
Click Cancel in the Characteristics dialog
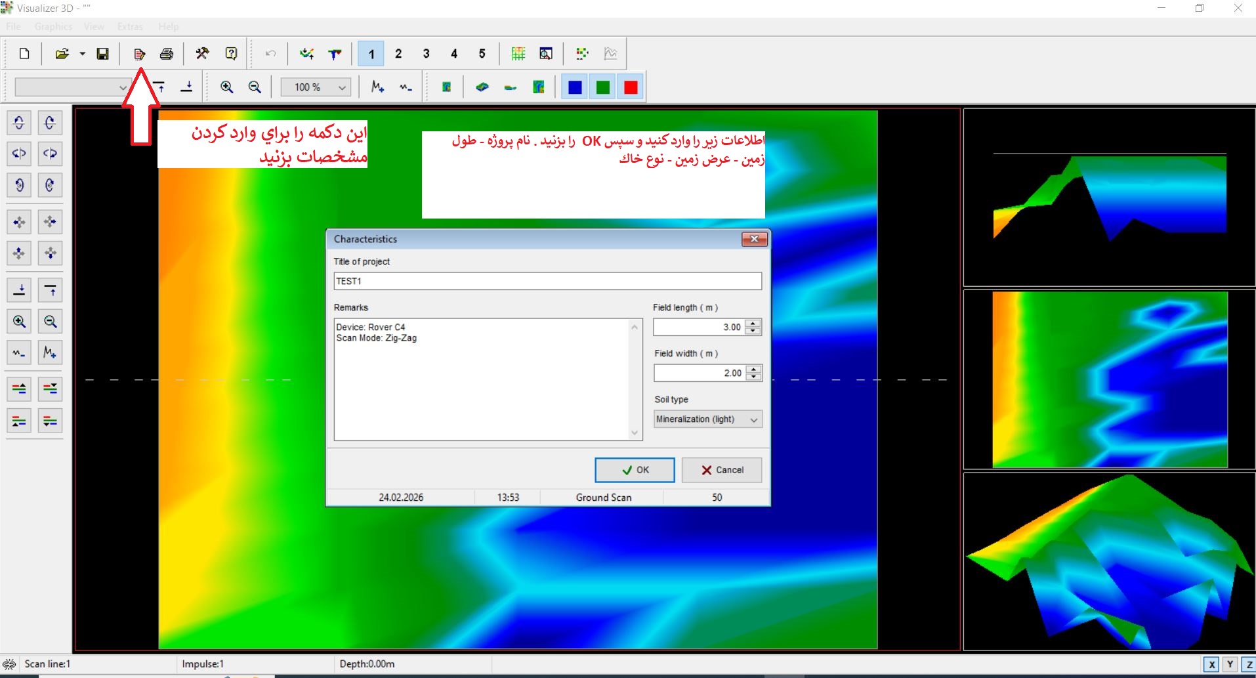[722, 470]
